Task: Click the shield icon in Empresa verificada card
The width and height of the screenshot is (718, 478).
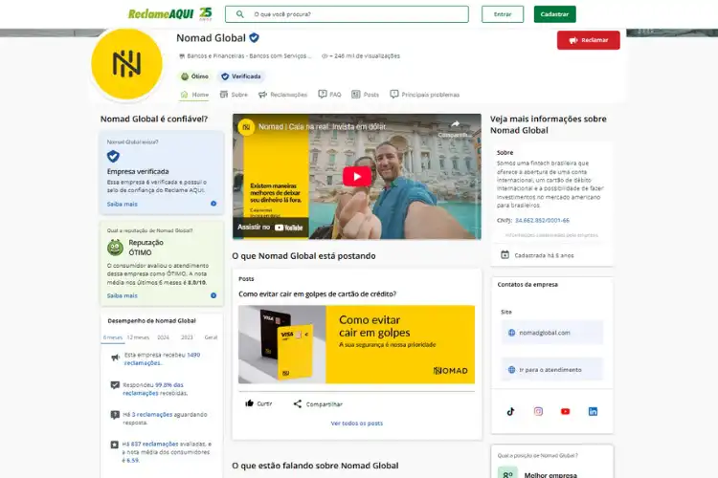Action: pos(113,157)
